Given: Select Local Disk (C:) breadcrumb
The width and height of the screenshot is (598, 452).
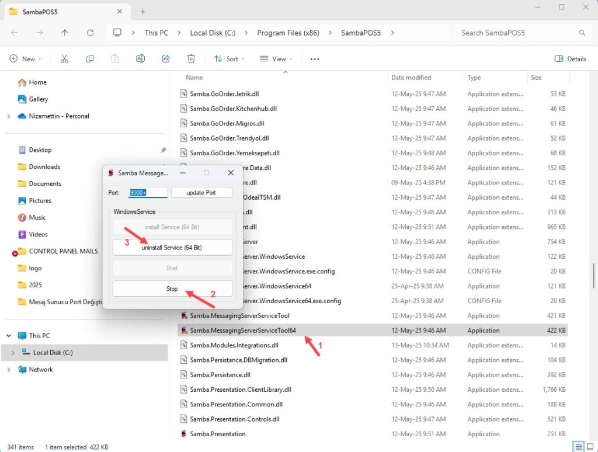Looking at the screenshot, I should (213, 33).
